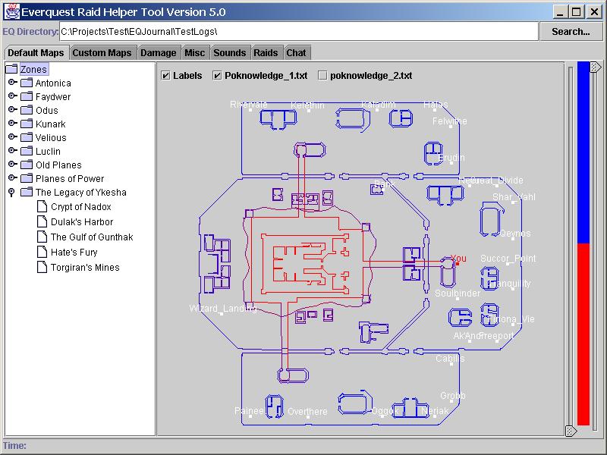Expand the Luclin tree node
Image resolution: width=607 pixels, height=455 pixels.
12,150
